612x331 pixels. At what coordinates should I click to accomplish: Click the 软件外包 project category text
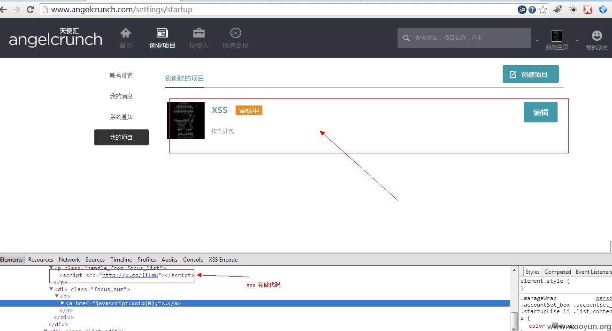tap(222, 131)
